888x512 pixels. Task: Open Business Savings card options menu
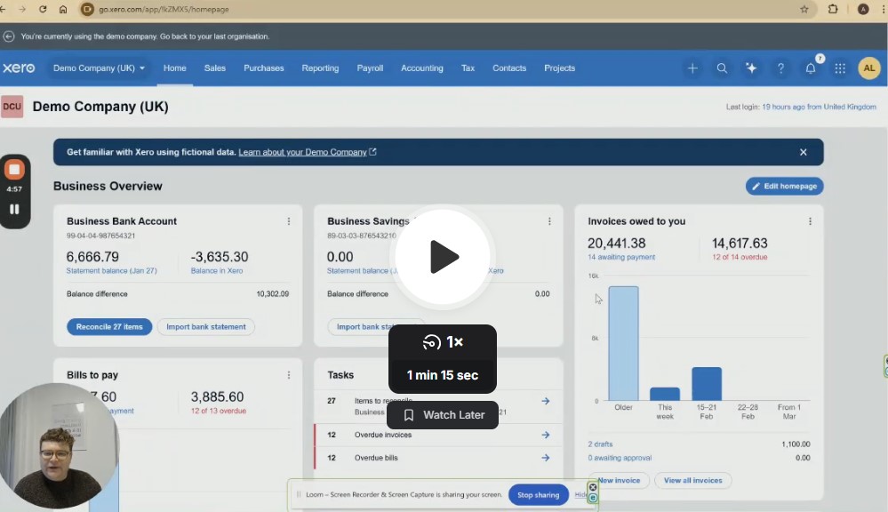(x=549, y=221)
